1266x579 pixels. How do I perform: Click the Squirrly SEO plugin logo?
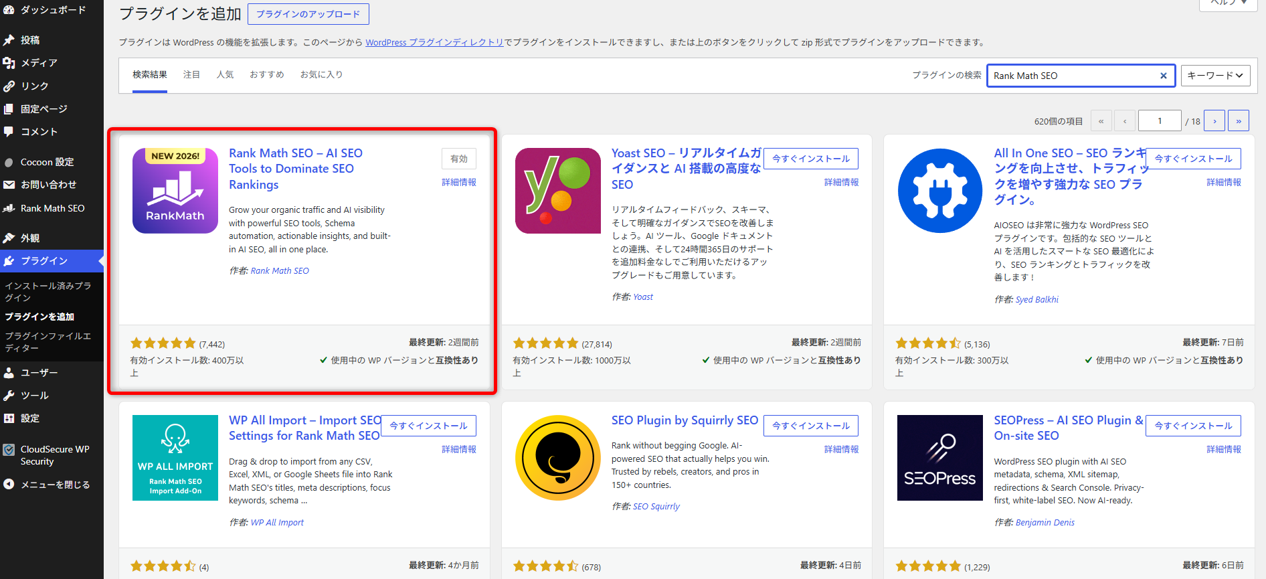point(558,458)
